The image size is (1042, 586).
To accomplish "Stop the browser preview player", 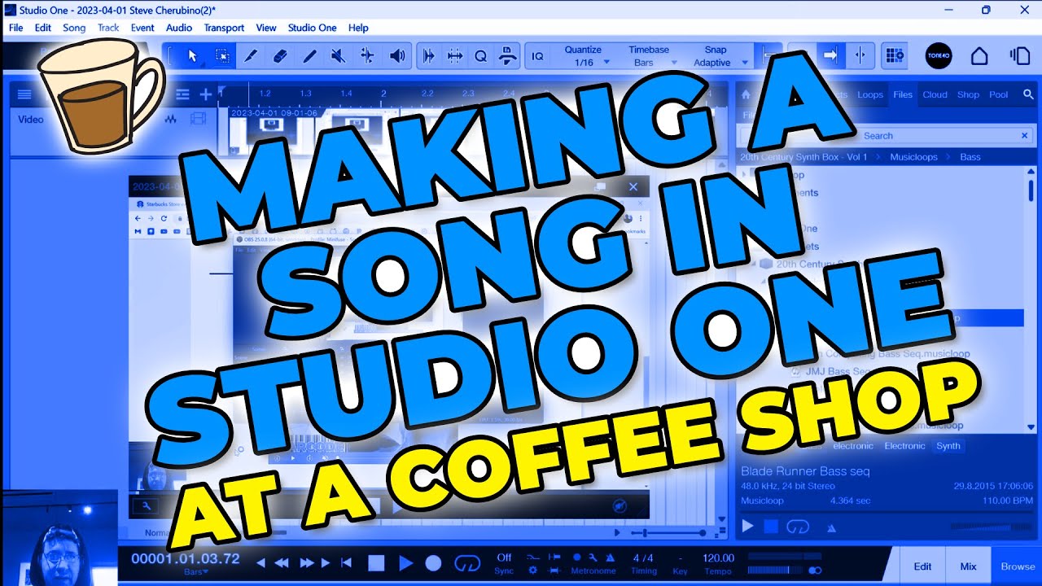I will pyautogui.click(x=771, y=527).
